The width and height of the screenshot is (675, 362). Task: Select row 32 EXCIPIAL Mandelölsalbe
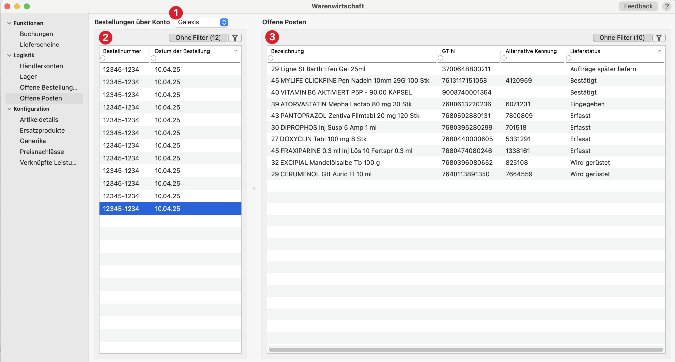click(466, 163)
